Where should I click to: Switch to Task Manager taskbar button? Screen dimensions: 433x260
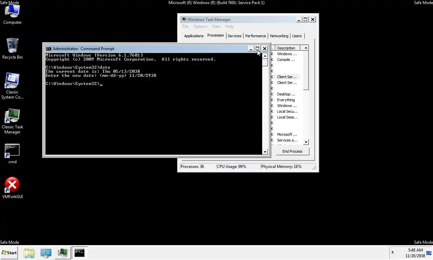pos(63,253)
